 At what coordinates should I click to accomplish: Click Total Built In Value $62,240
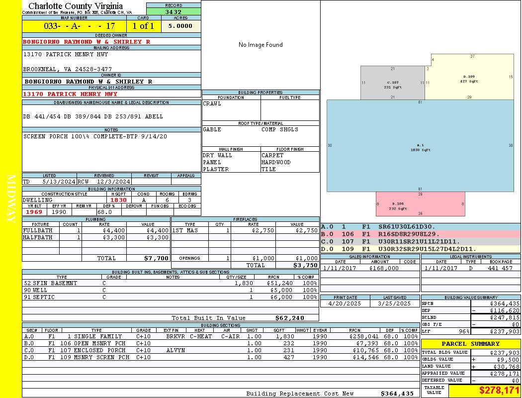pyautogui.click(x=290, y=318)
